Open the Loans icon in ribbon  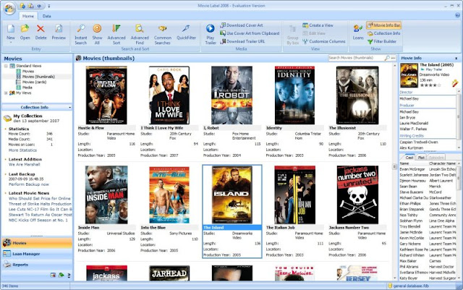coord(358,32)
